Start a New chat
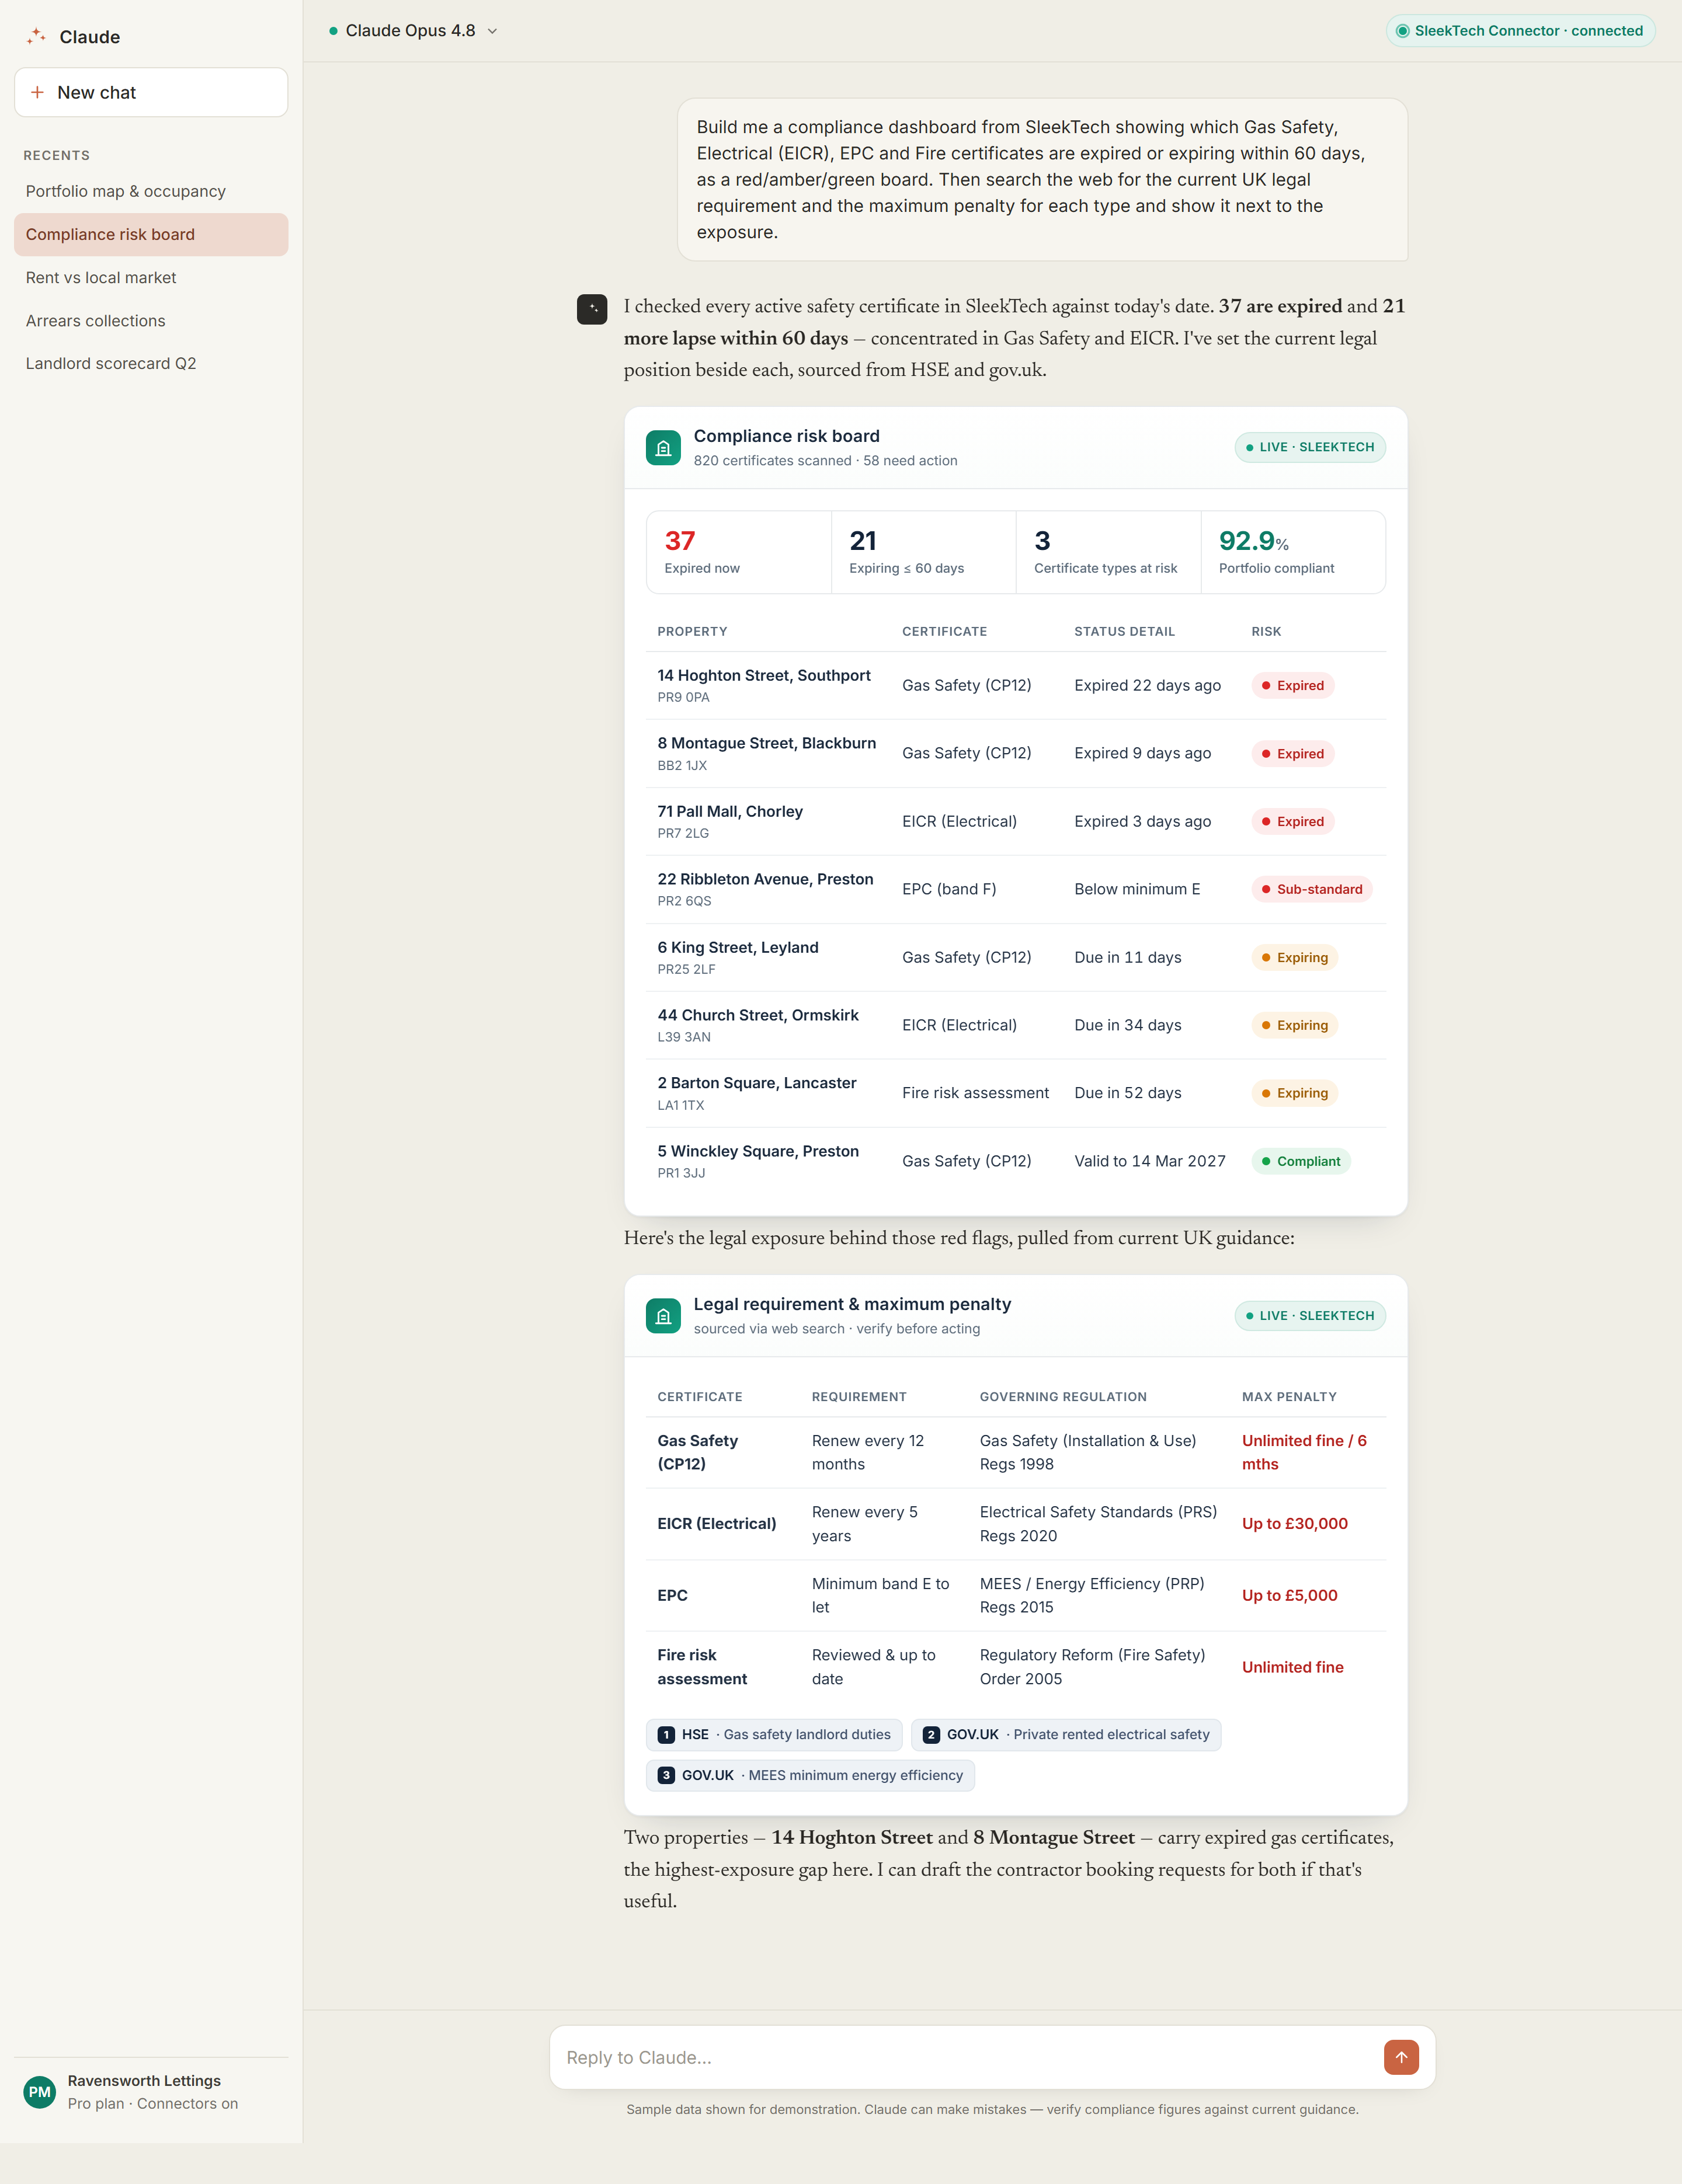Viewport: 1682px width, 2184px height. point(151,92)
